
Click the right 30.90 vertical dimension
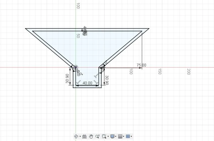[x=107, y=80]
